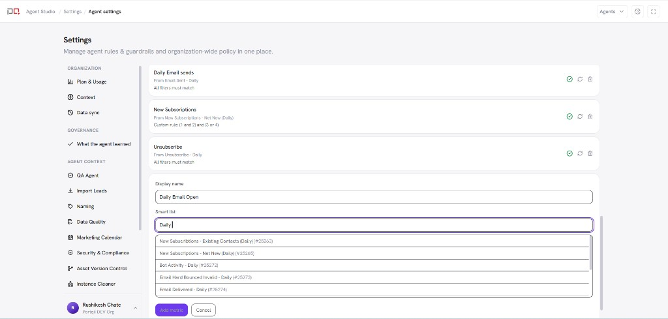Delete the Unsubscribe metric
This screenshot has height=319, width=668.
(590, 153)
